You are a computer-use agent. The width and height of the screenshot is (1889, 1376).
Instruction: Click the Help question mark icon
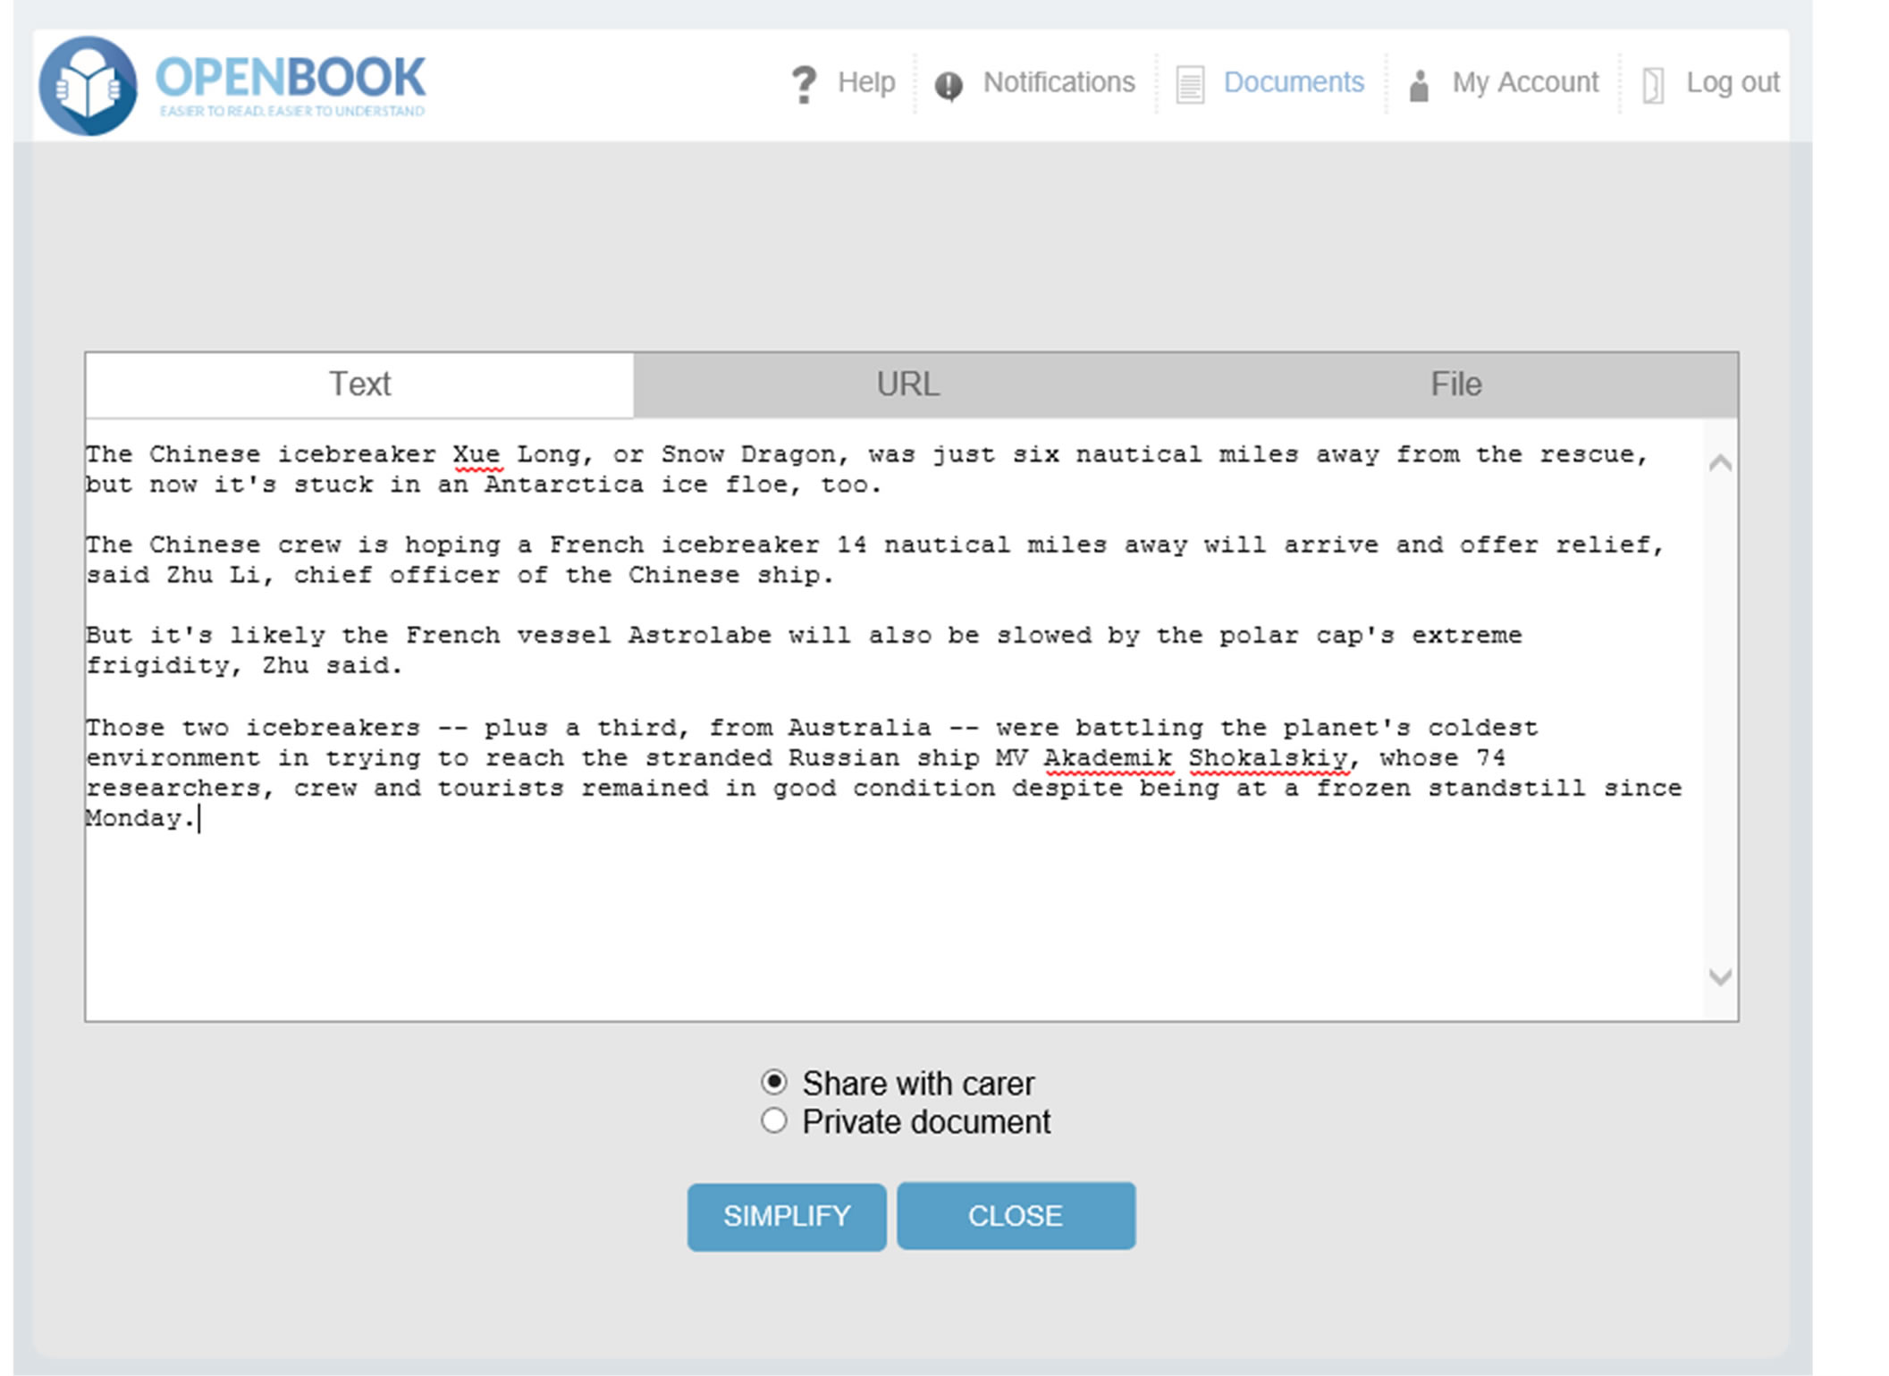pyautogui.click(x=804, y=85)
